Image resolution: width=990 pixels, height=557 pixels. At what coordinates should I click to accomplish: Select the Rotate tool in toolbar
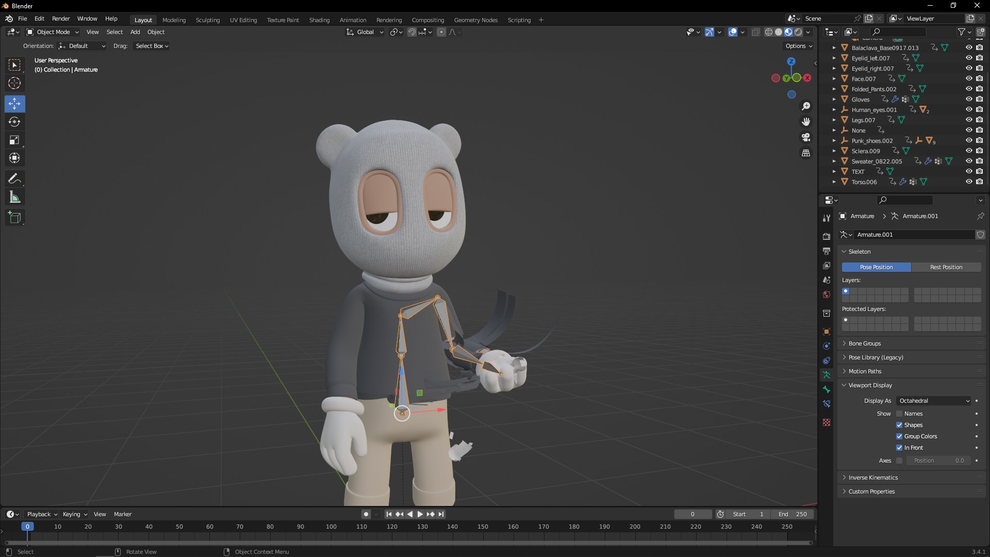coord(14,122)
